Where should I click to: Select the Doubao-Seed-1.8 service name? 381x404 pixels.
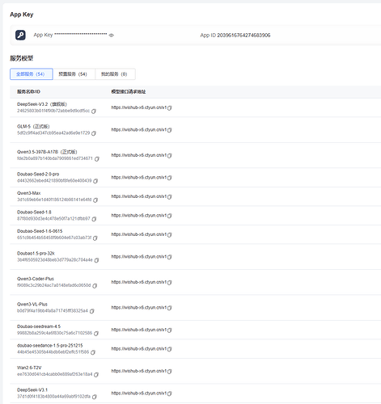(34, 213)
